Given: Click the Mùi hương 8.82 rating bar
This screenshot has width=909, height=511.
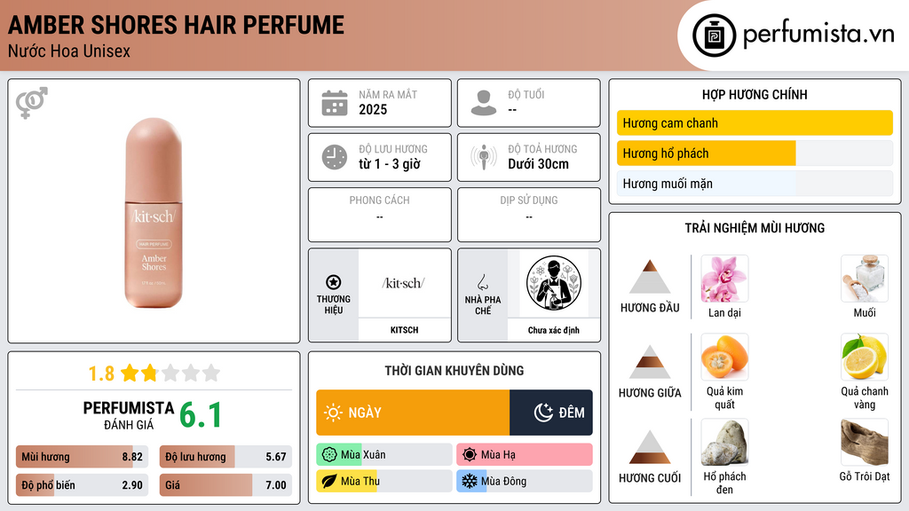Looking at the screenshot, I should pos(82,457).
